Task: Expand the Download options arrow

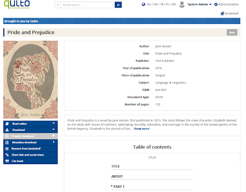Action: pyautogui.click(x=54, y=130)
